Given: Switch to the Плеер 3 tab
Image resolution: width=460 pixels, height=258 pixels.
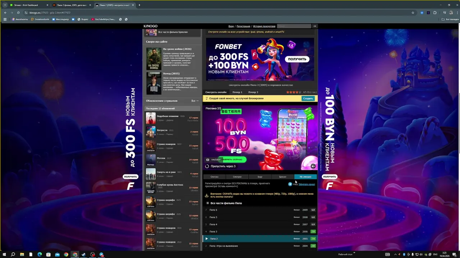Looking at the screenshot, I should [x=253, y=92].
